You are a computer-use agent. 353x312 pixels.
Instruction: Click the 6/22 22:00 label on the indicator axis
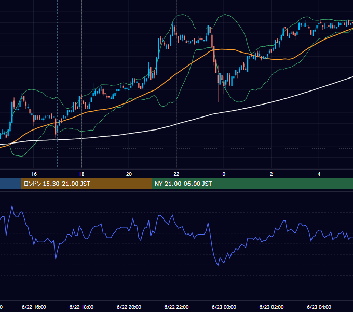pyautogui.click(x=177, y=307)
